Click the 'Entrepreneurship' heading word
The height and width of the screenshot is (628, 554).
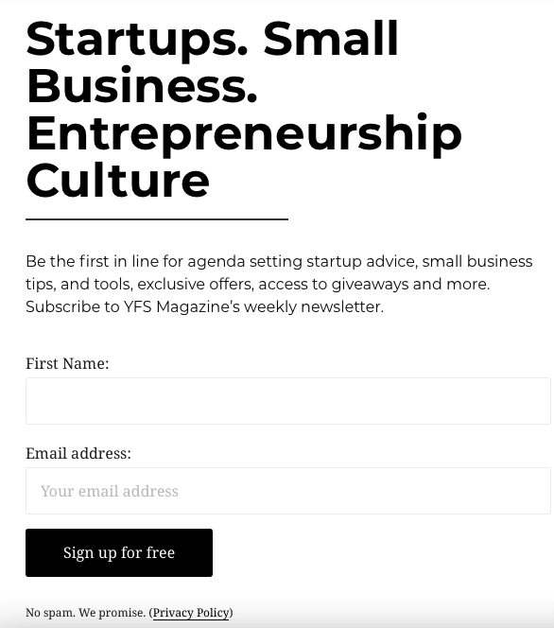tap(244, 134)
